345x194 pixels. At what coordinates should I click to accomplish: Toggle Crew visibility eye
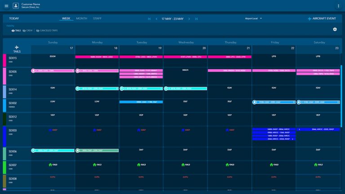click(x=24, y=31)
